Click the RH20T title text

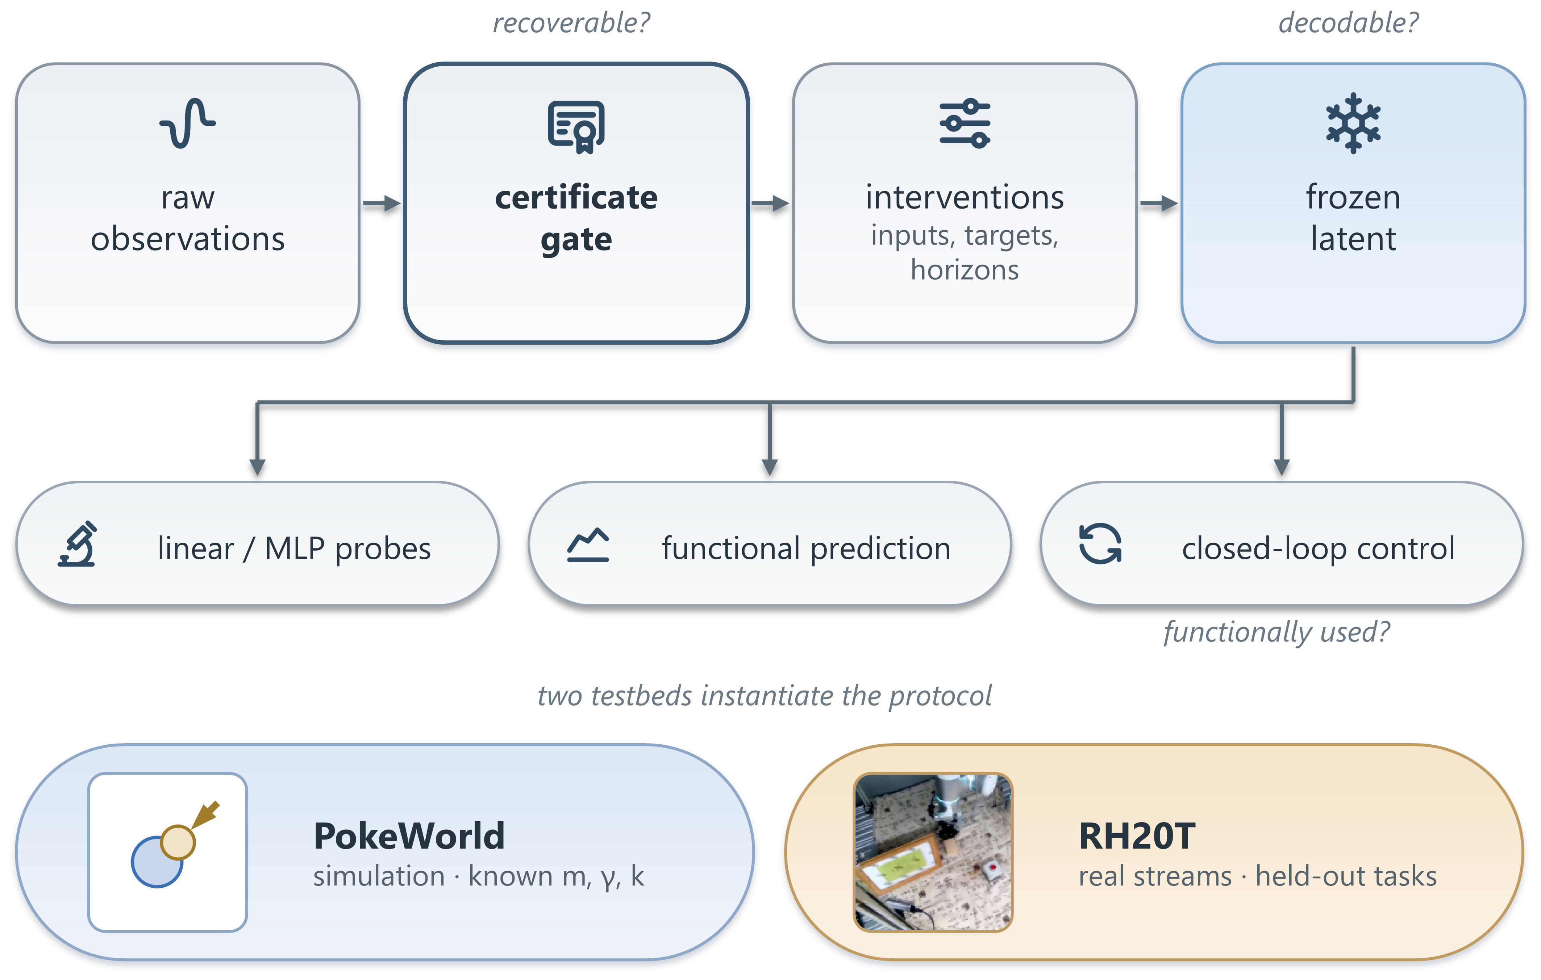coord(1137,836)
